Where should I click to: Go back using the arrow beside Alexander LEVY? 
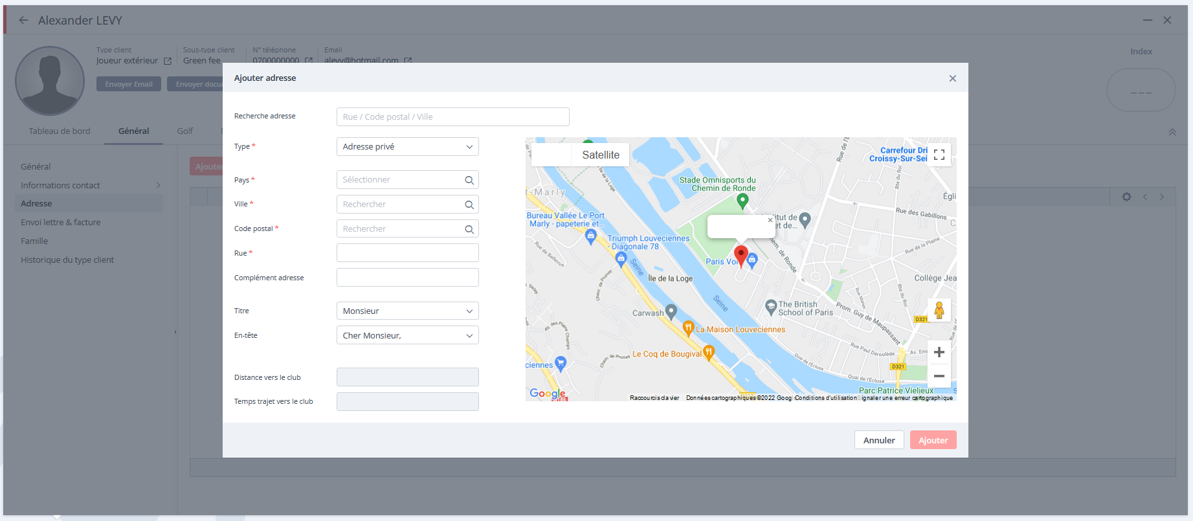[24, 20]
